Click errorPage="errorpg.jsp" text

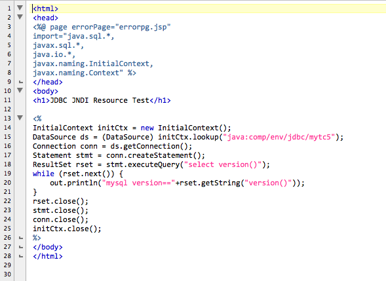coord(121,27)
